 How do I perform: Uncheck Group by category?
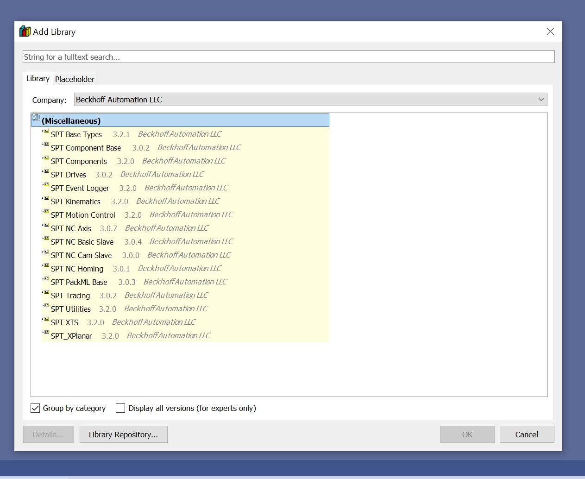coord(35,408)
